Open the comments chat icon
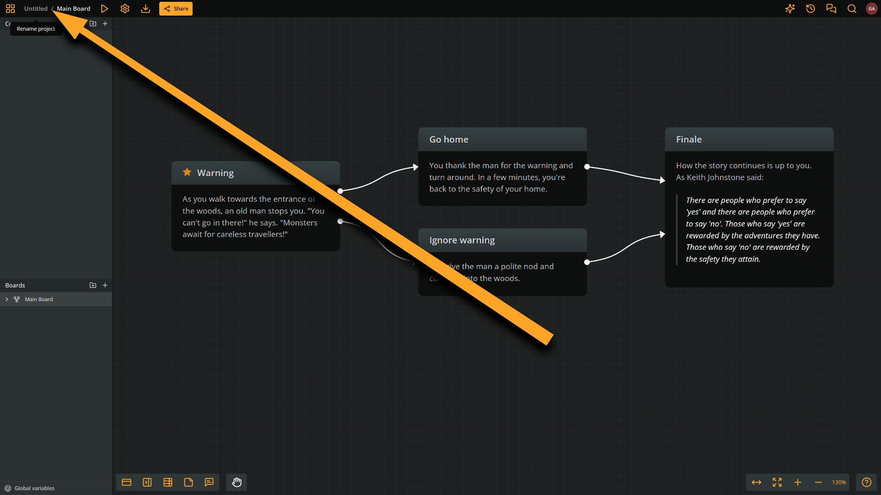This screenshot has height=495, width=881. pos(831,9)
